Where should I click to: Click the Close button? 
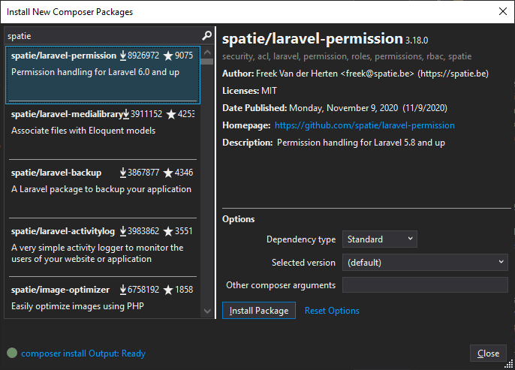488,353
